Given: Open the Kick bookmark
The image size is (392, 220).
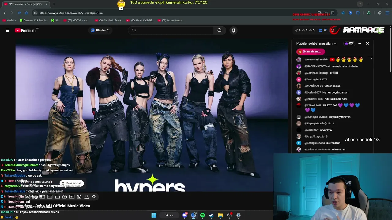Looking at the screenshot, I should point(56,20).
